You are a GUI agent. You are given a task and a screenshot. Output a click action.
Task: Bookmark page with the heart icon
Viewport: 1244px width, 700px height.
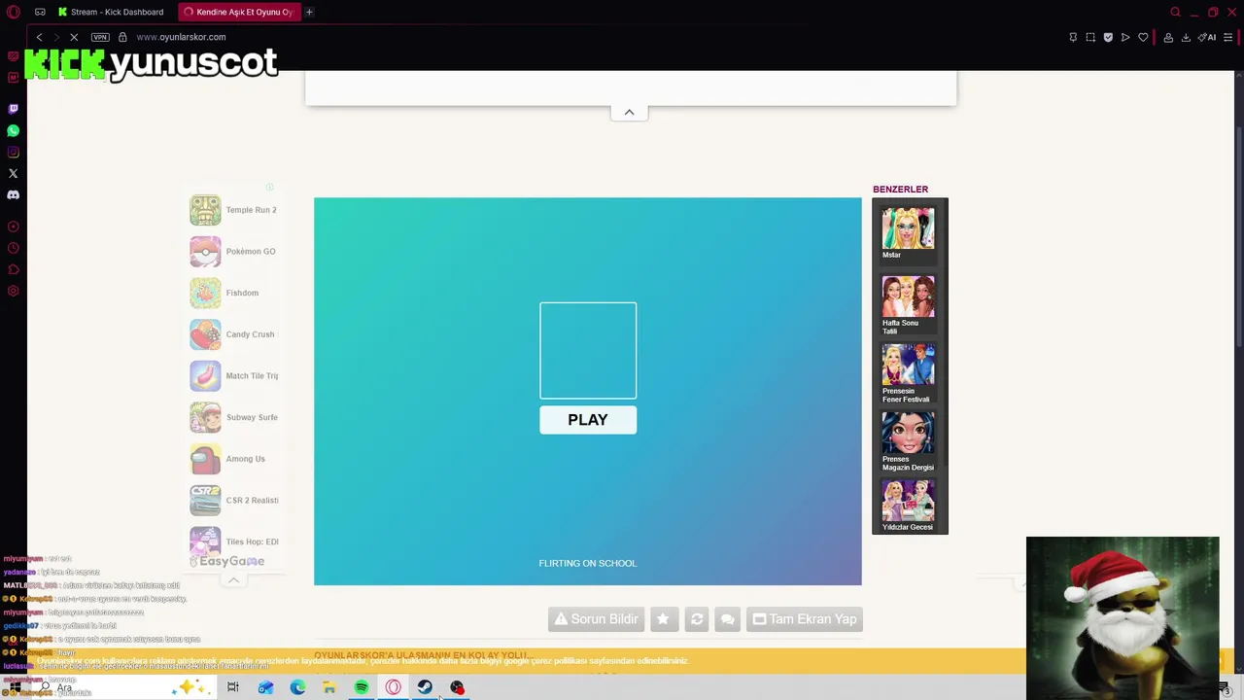click(1143, 37)
